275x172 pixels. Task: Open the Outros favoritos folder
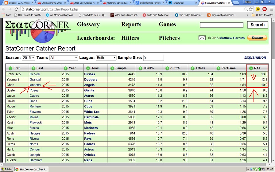pyautogui.click(x=262, y=15)
